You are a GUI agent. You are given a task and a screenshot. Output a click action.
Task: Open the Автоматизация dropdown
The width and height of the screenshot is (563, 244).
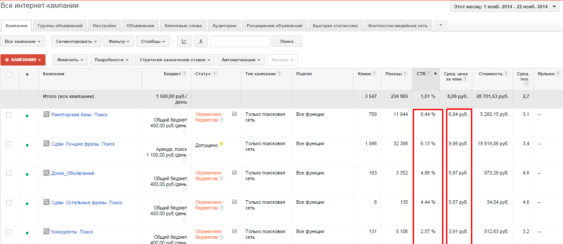pos(241,60)
